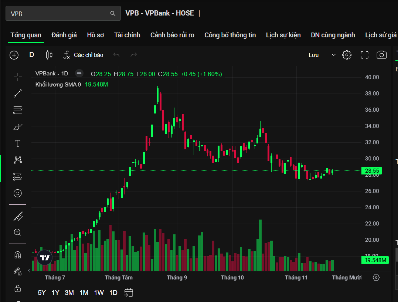Select the crosshair cursor tool
Viewport: 398px width, 302px height.
(x=18, y=77)
